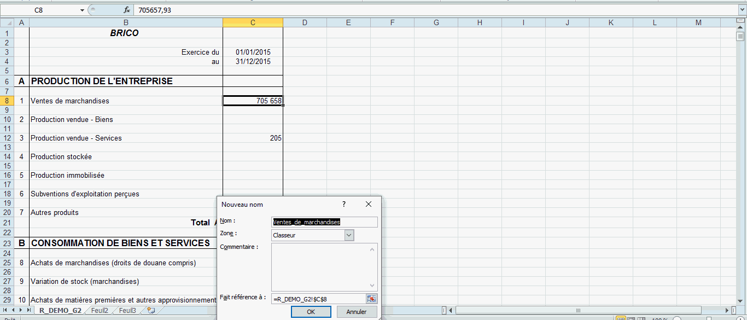This screenshot has width=747, height=320.
Task: Switch to the Feuil2 sheet tab
Action: point(100,311)
